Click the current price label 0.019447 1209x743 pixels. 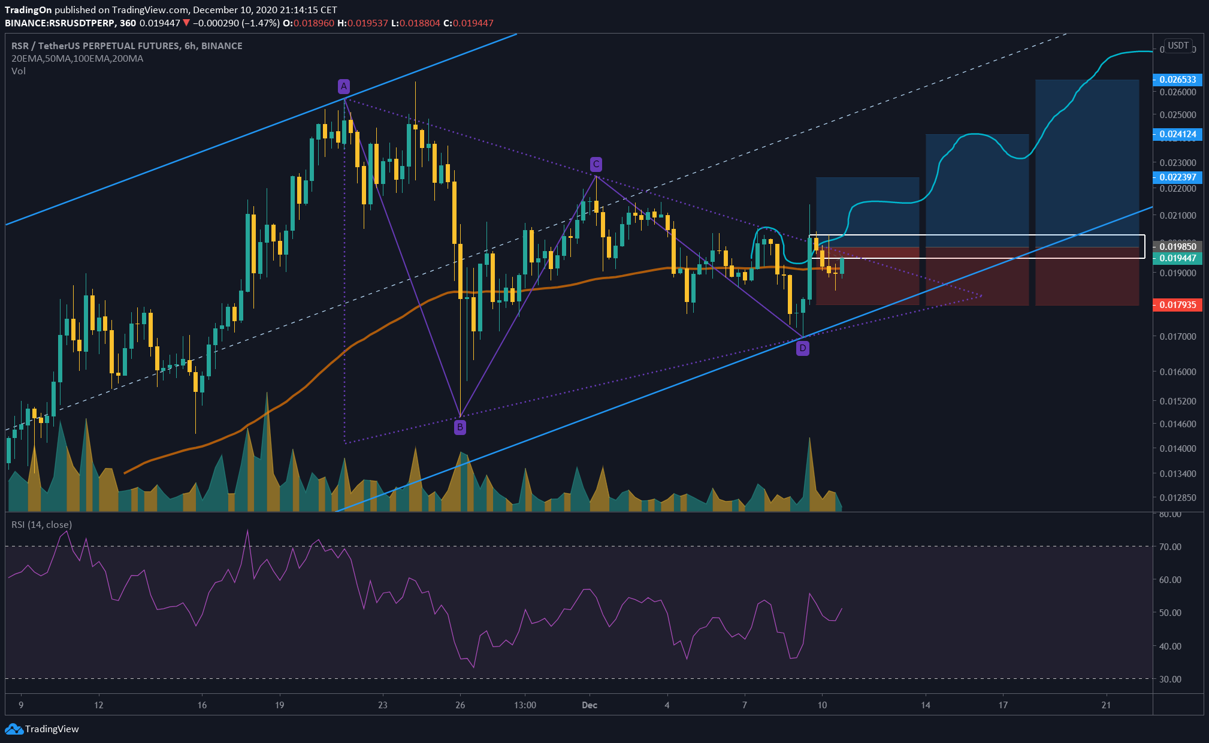pos(1177,258)
